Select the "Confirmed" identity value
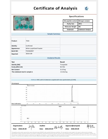This screenshot has width=108, height=139. [29, 46]
